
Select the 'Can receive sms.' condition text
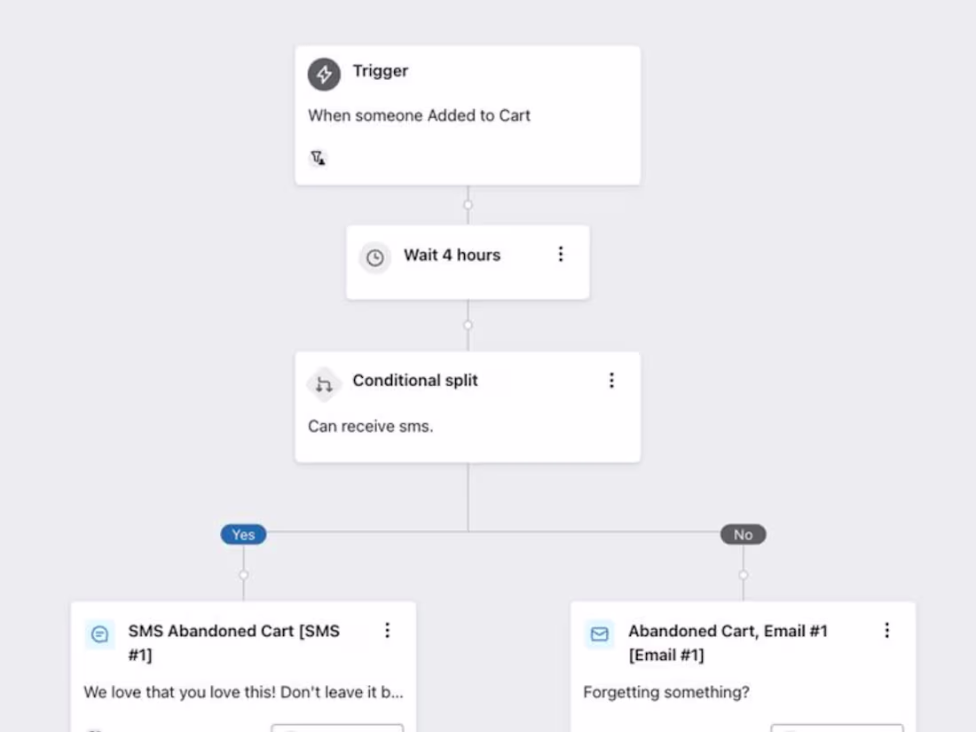tap(370, 427)
